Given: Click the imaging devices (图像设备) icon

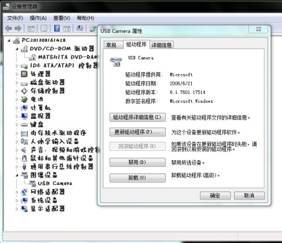Looking at the screenshot, I should pyautogui.click(x=24, y=175).
